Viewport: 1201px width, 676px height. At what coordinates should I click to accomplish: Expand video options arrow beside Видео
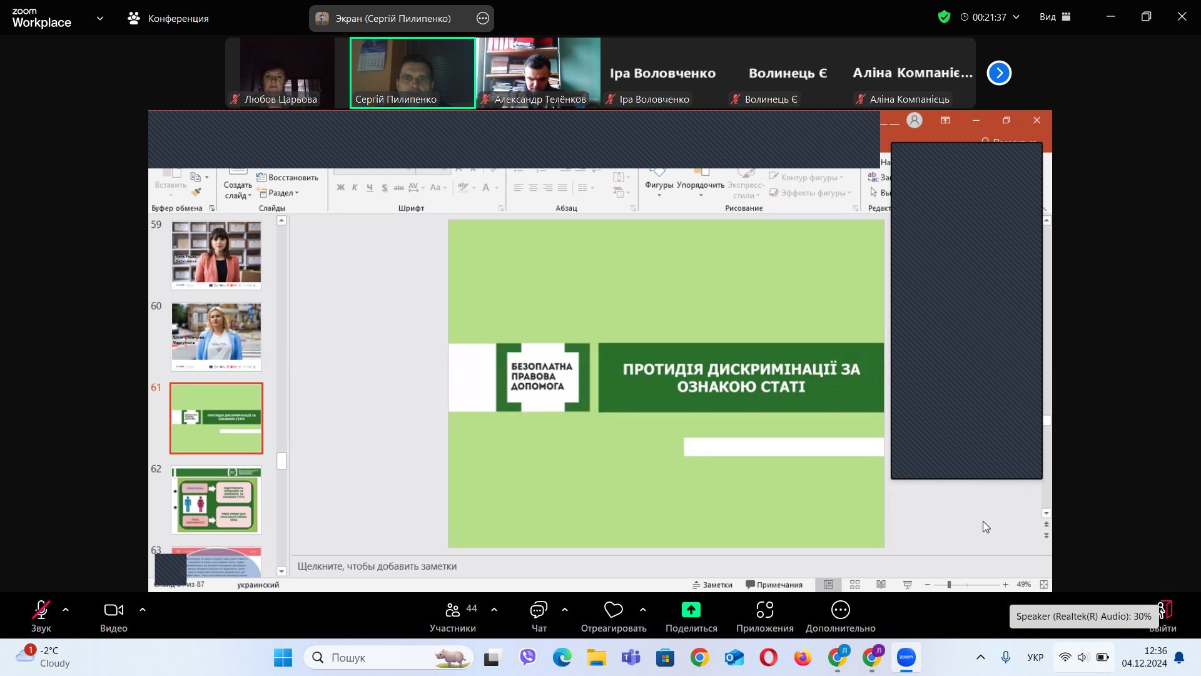(x=143, y=610)
